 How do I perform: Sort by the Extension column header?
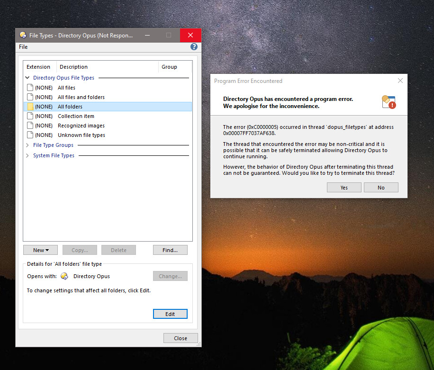click(x=40, y=67)
